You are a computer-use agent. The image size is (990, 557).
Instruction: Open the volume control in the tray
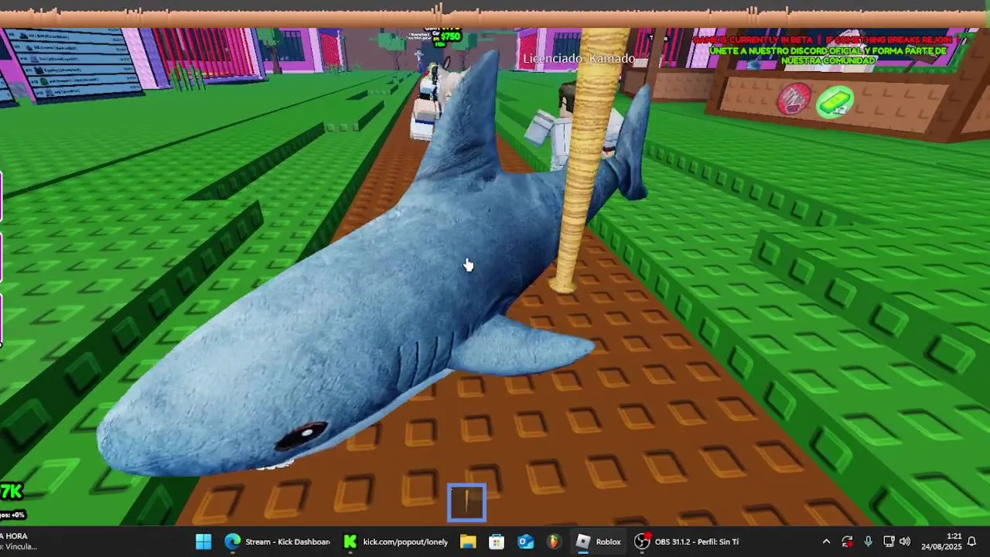(x=905, y=542)
